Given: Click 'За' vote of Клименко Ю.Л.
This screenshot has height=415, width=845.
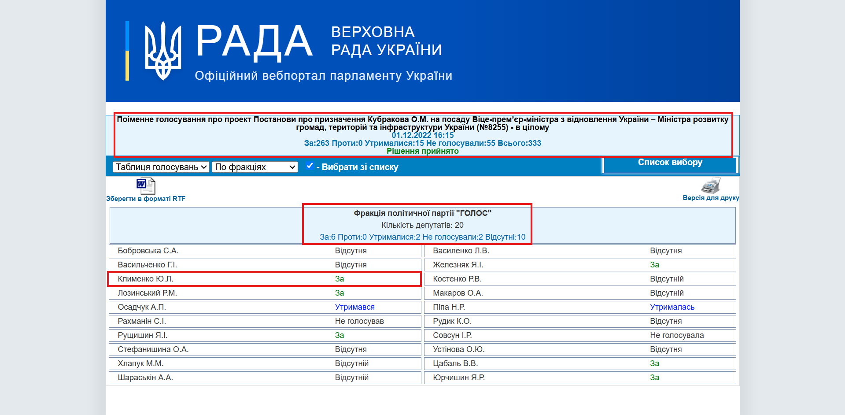Looking at the screenshot, I should [339, 279].
